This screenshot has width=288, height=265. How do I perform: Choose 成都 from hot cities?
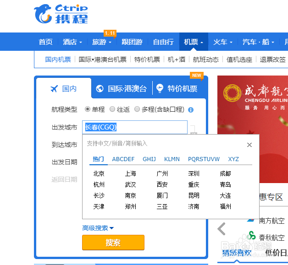point(225,173)
